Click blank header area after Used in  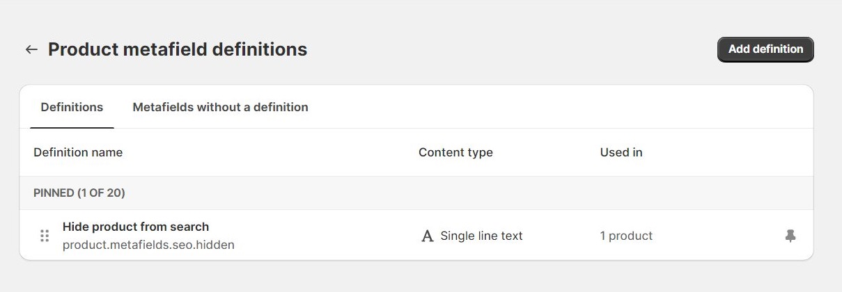coord(724,152)
